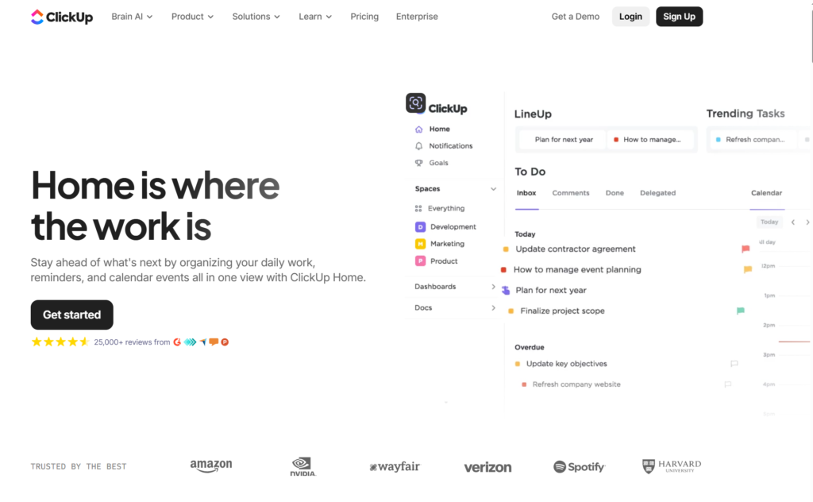Click the Harvard University logo
This screenshot has width=813, height=502.
click(x=672, y=466)
